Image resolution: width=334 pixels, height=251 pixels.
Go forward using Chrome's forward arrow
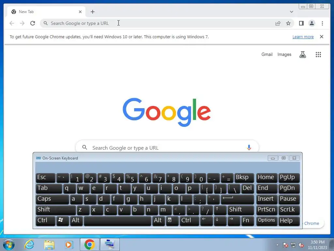[22, 23]
